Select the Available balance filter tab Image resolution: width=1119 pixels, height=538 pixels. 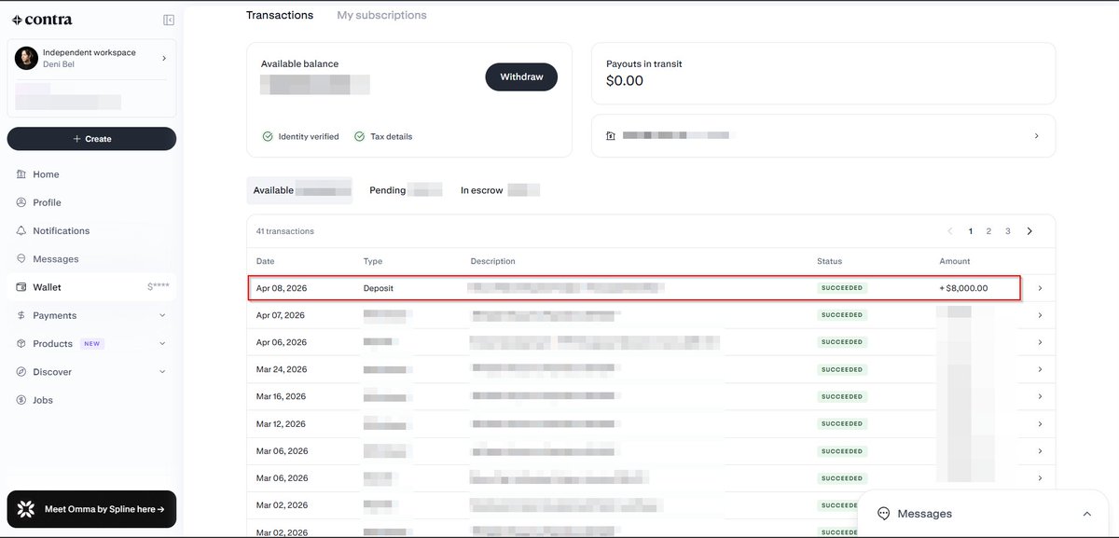(x=299, y=190)
